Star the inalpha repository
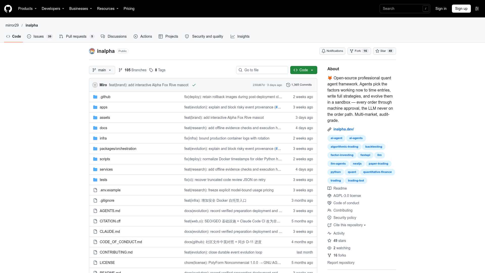485x273 pixels. click(384, 51)
